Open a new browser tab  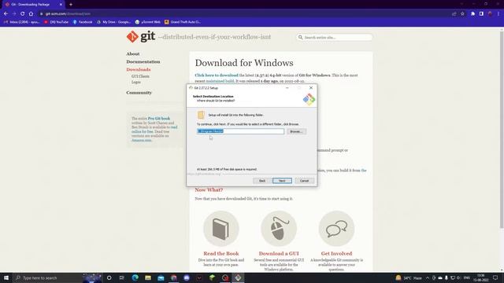(71, 5)
